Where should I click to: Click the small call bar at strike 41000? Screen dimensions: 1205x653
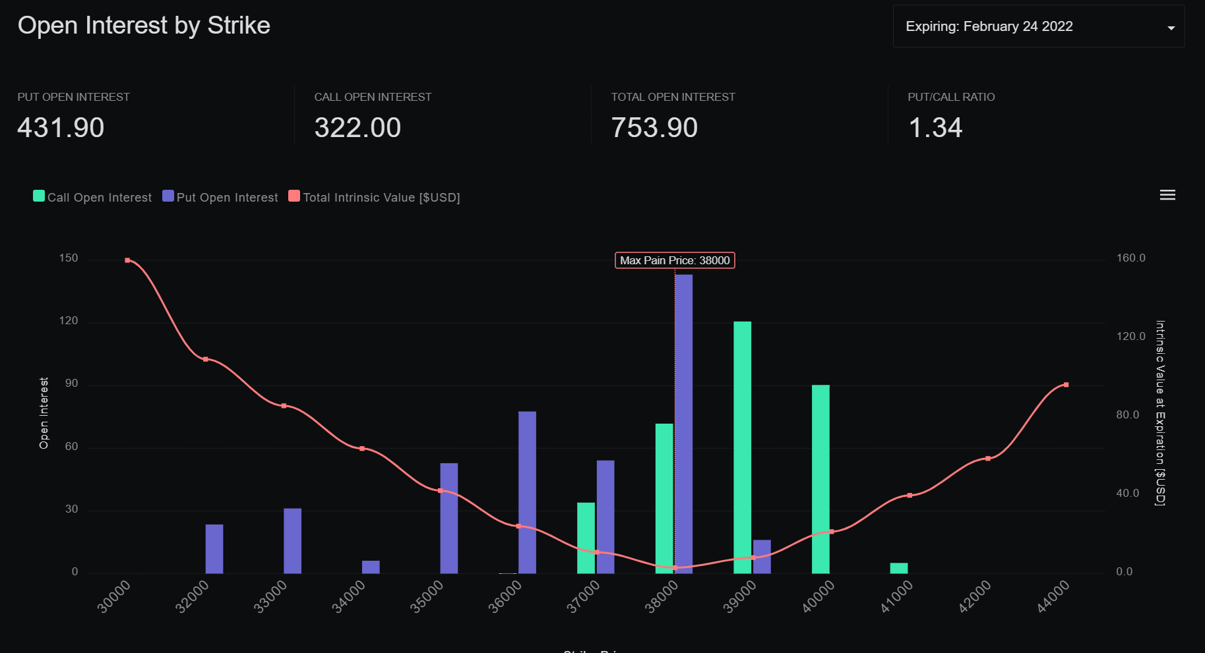pyautogui.click(x=899, y=568)
